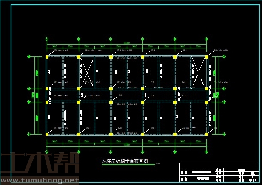Click the overall dimension text below the plan

(x=127, y=145)
